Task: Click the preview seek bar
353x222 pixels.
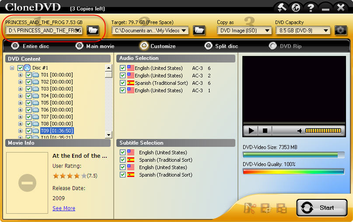Action: pyautogui.click(x=294, y=123)
